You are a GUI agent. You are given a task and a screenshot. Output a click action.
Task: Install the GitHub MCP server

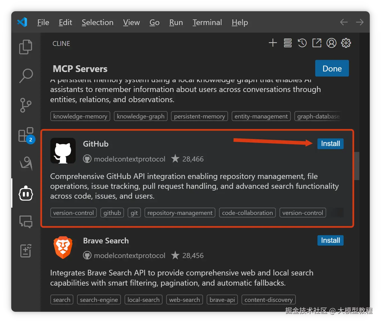tap(330, 143)
